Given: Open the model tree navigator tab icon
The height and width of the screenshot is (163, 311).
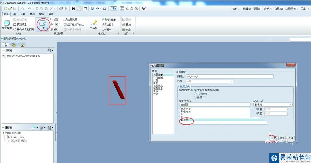Looking at the screenshot, I should (6, 45).
